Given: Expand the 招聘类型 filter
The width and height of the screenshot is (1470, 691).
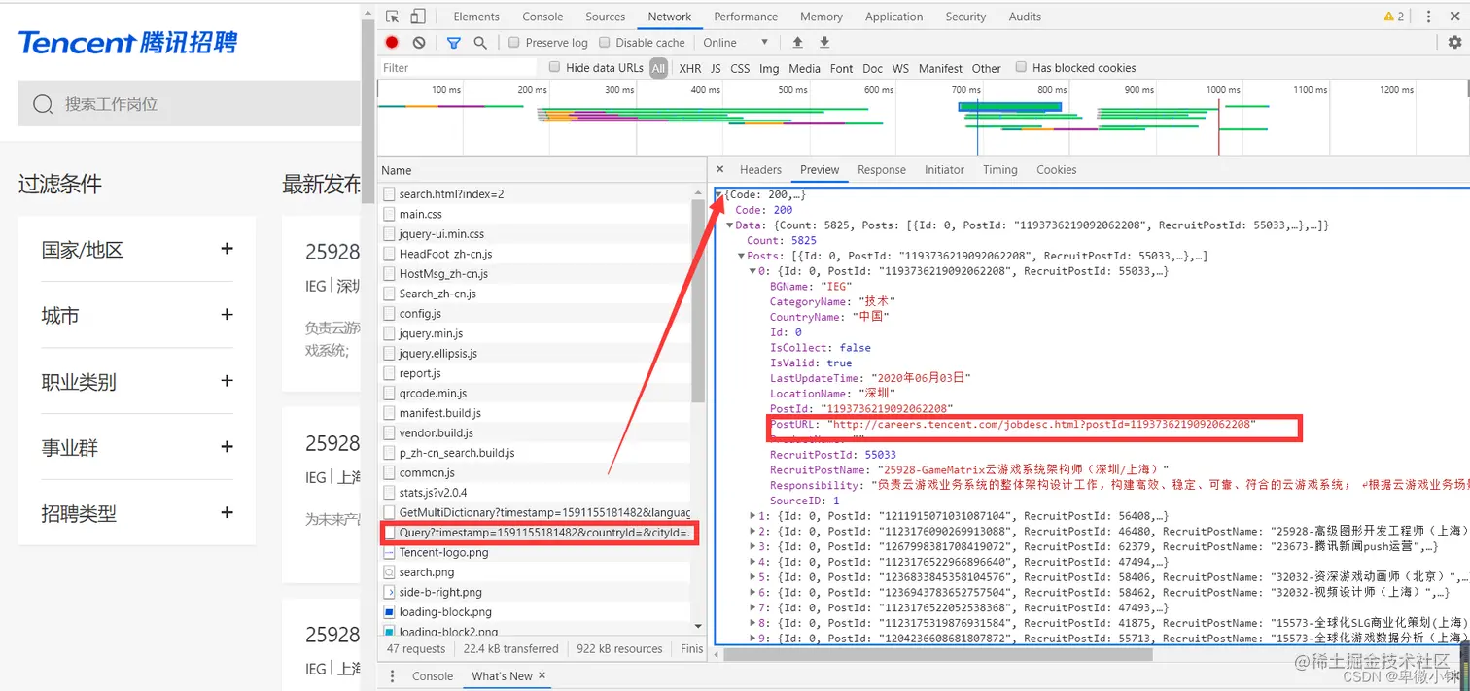Looking at the screenshot, I should point(227,513).
